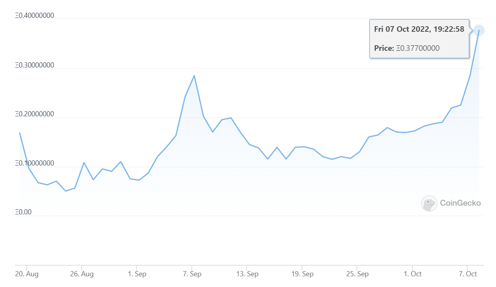Click the tooltip date text Fri 07 Oct 2022

click(x=401, y=29)
